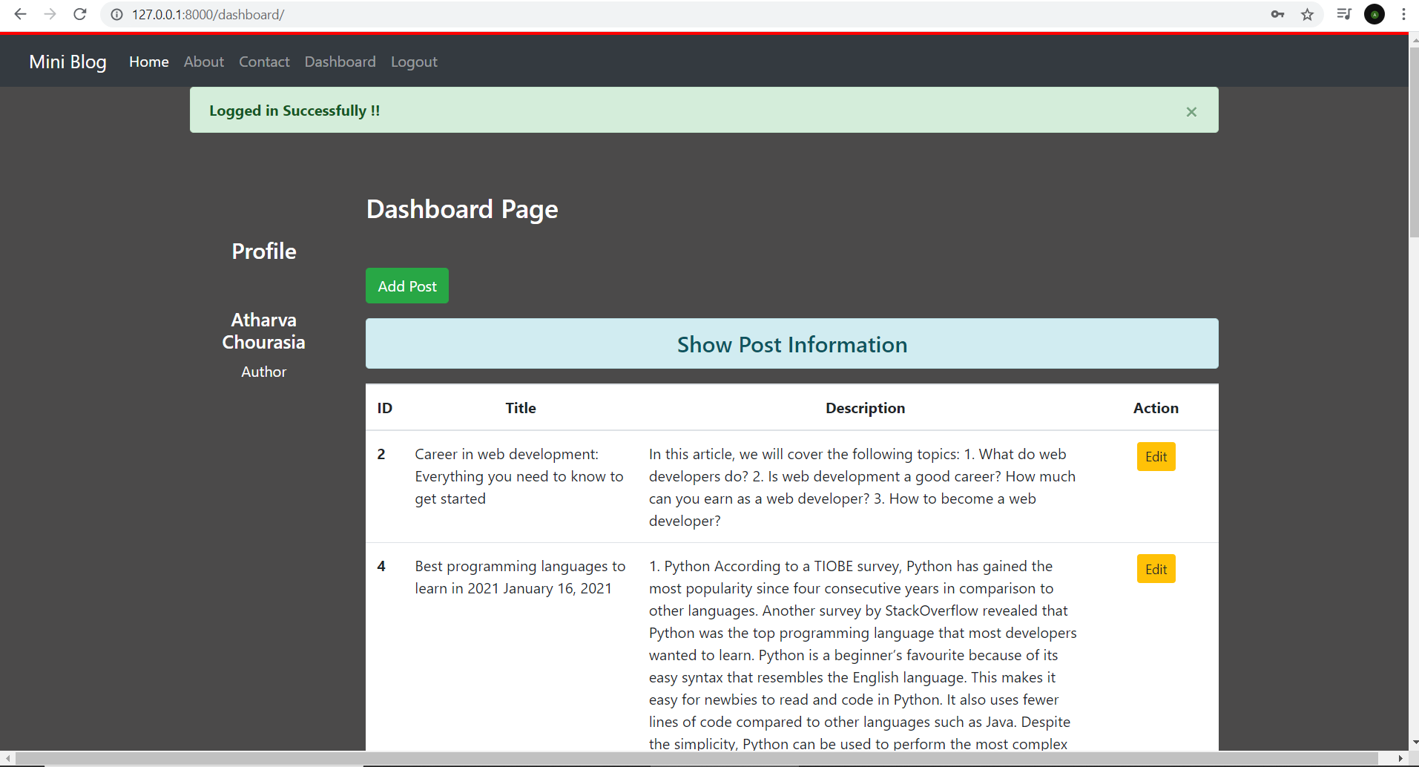
Task: Edit the Career in web development post
Action: [x=1156, y=456]
